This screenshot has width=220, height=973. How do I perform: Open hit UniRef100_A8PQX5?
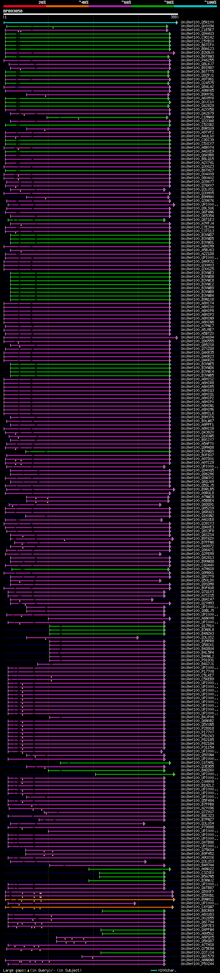coord(197,937)
